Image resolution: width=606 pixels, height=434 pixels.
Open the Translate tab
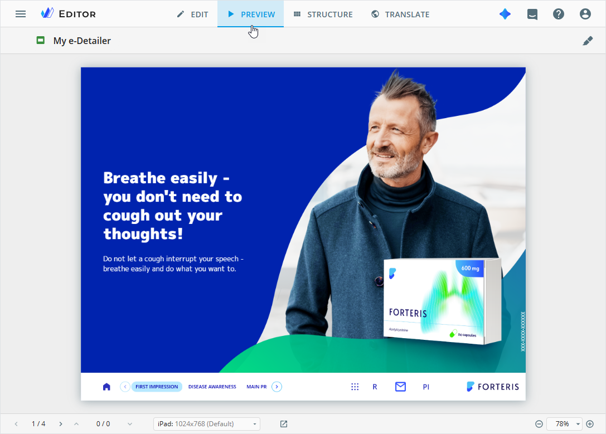(x=400, y=14)
